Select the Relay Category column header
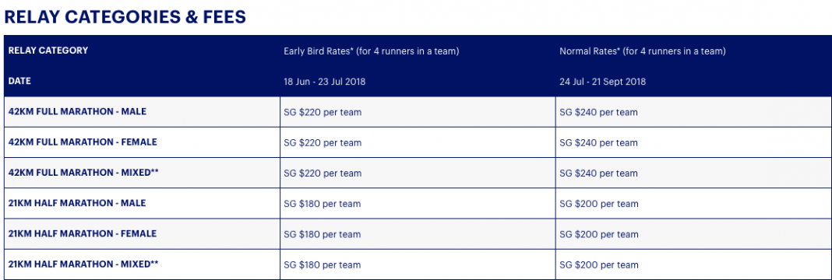832x280 pixels. [48, 51]
